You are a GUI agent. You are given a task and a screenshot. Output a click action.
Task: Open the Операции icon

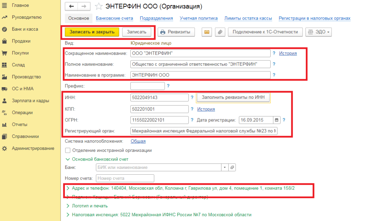[x=4, y=112]
